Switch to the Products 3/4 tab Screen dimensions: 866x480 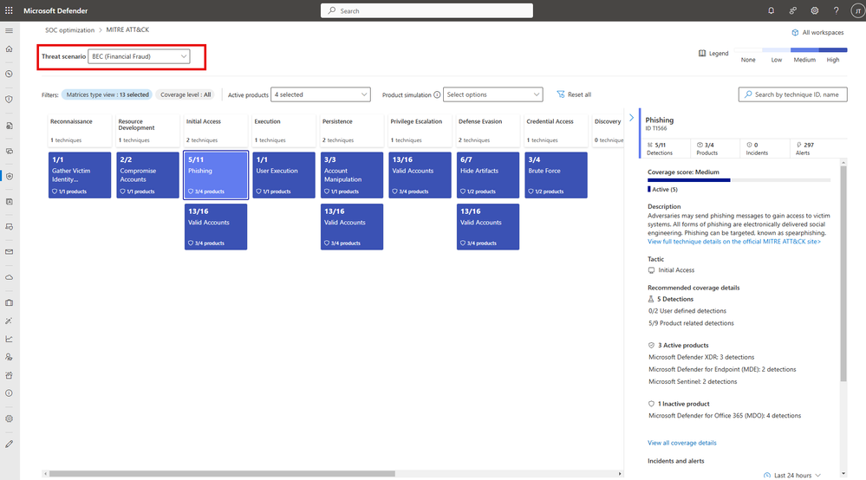(713, 148)
